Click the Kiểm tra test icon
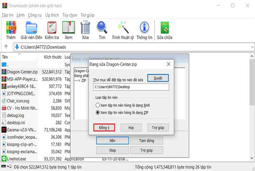The height and width of the screenshot is (171, 255). point(52,28)
